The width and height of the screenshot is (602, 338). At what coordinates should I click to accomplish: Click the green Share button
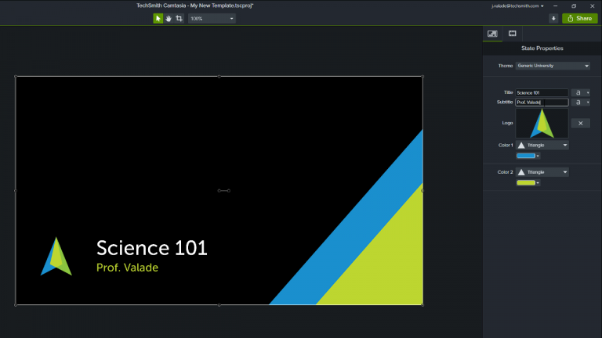click(580, 19)
